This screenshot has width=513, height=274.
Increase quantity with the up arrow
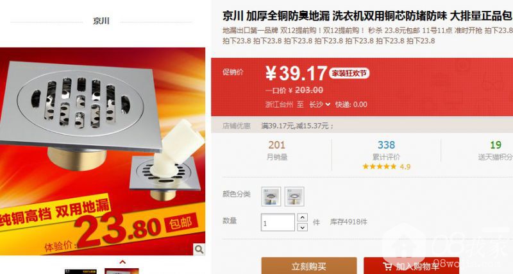click(x=303, y=218)
